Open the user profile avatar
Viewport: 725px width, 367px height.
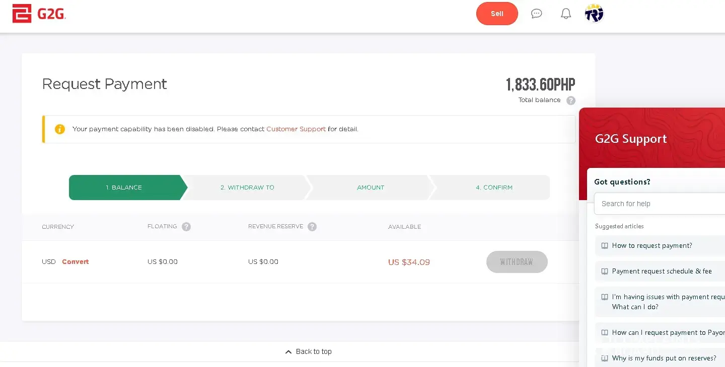pos(594,14)
